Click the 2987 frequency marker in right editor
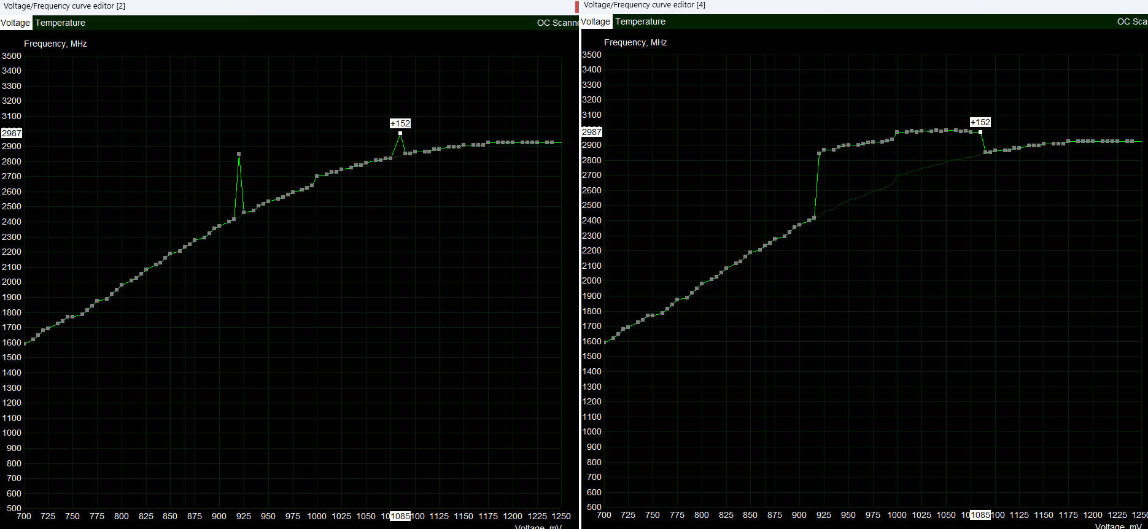This screenshot has width=1148, height=529. (x=592, y=132)
